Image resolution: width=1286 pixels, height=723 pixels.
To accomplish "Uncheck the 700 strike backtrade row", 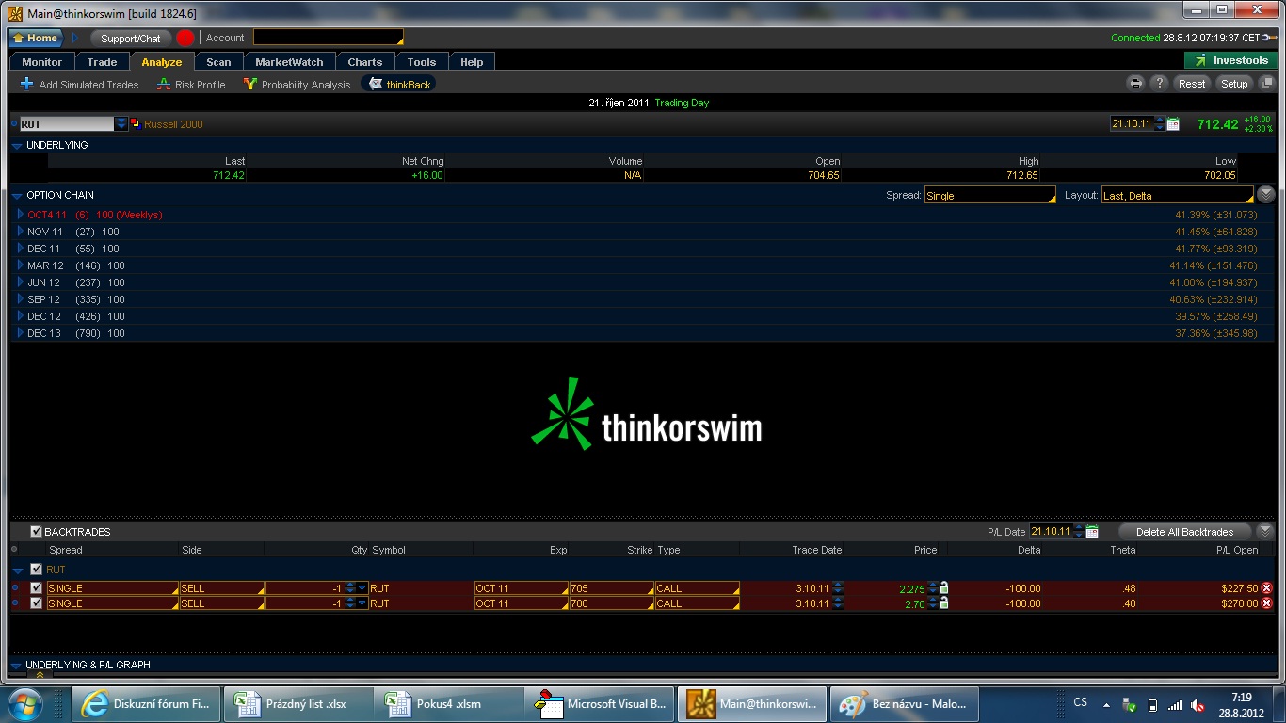I will pos(37,603).
